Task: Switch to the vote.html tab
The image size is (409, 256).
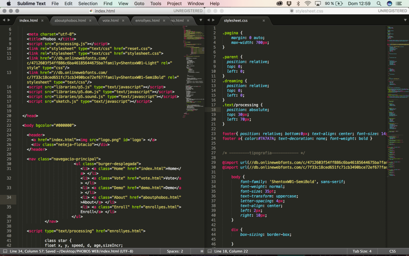Action: coord(110,20)
